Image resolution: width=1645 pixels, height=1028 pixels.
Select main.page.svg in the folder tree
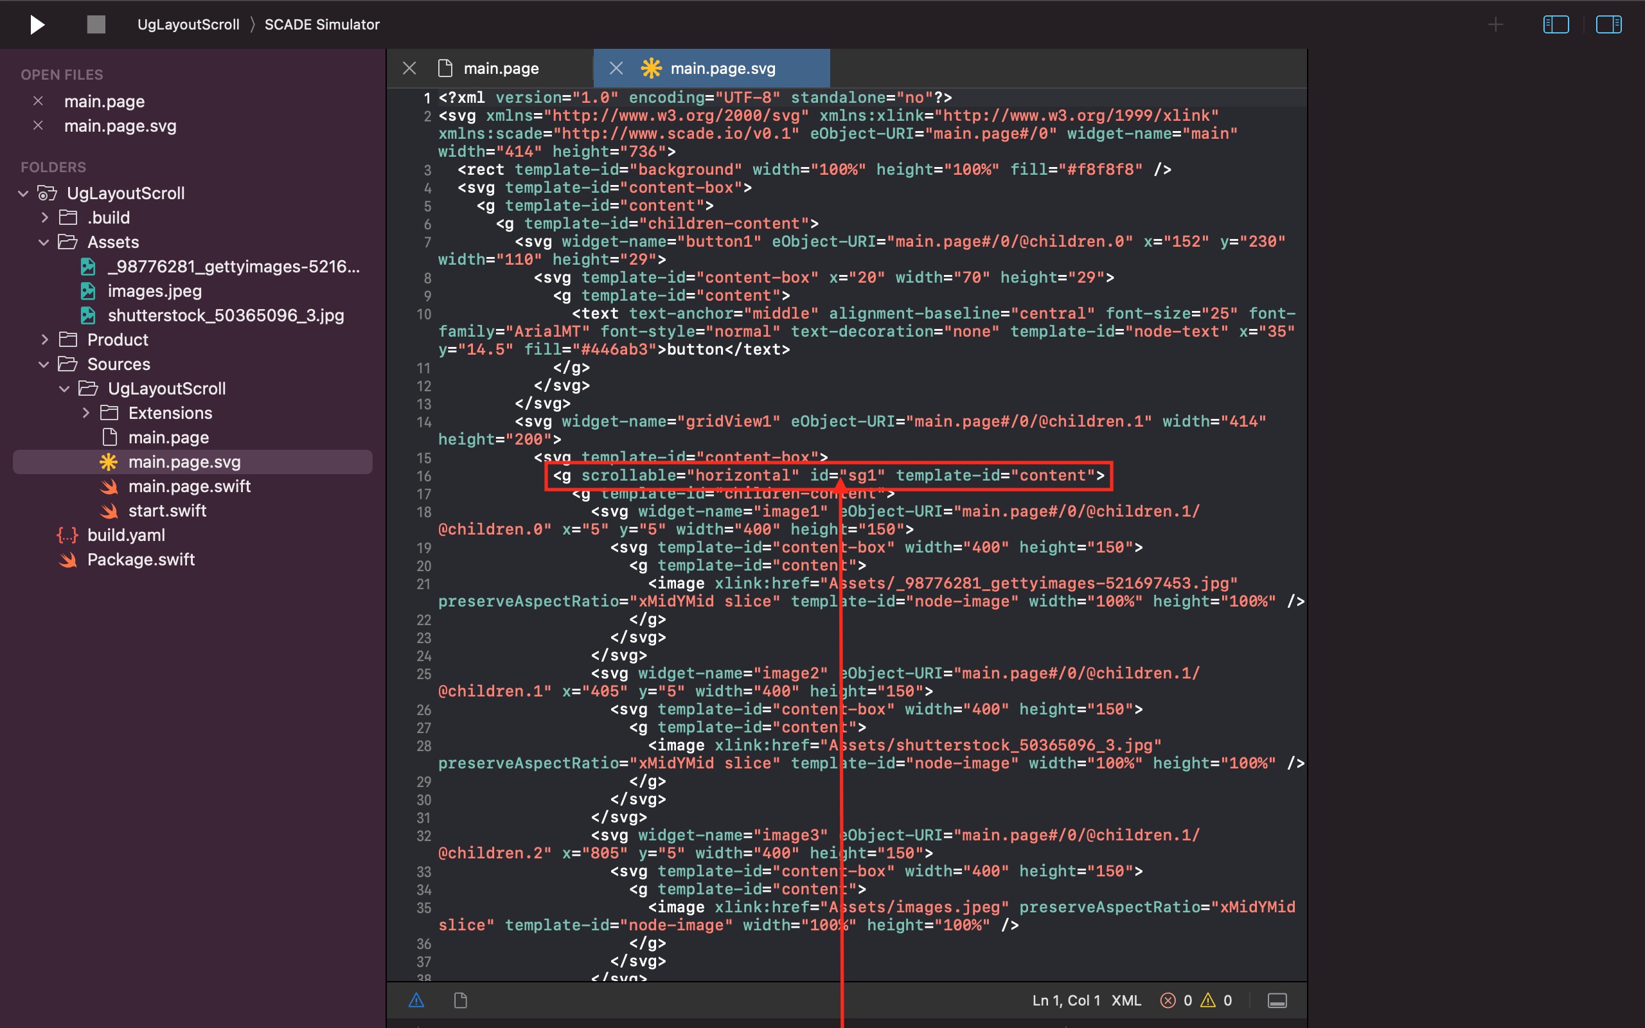(184, 462)
